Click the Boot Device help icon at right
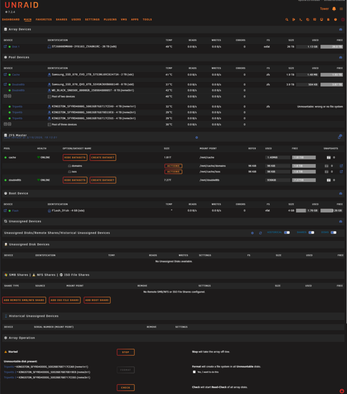The image size is (347, 394). 341,193
